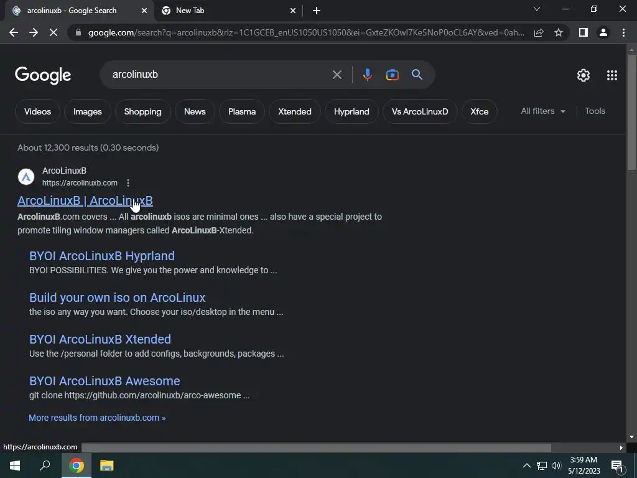The height and width of the screenshot is (478, 637).
Task: Open Build your own iso on ArcoLinux
Action: coord(117,298)
